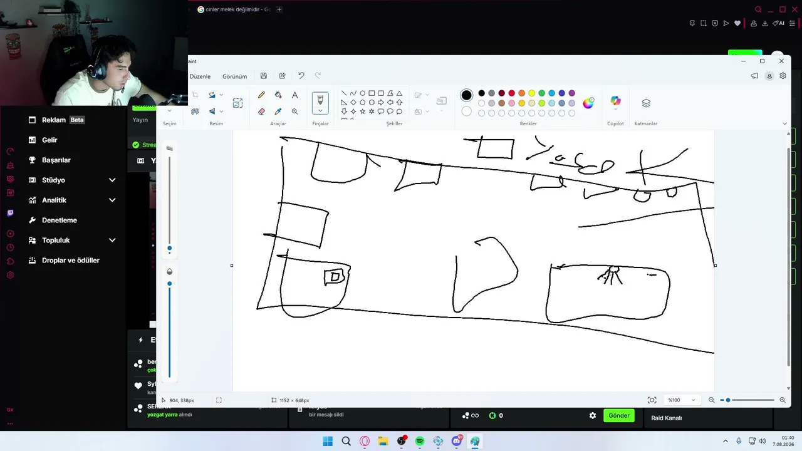
Task: Click the fit-to-window icon in status bar
Action: click(652, 400)
